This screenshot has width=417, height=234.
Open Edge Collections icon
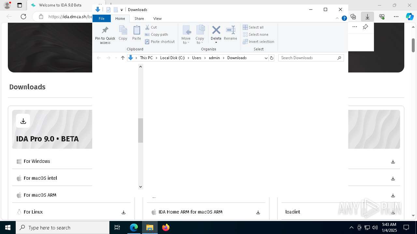click(x=353, y=17)
